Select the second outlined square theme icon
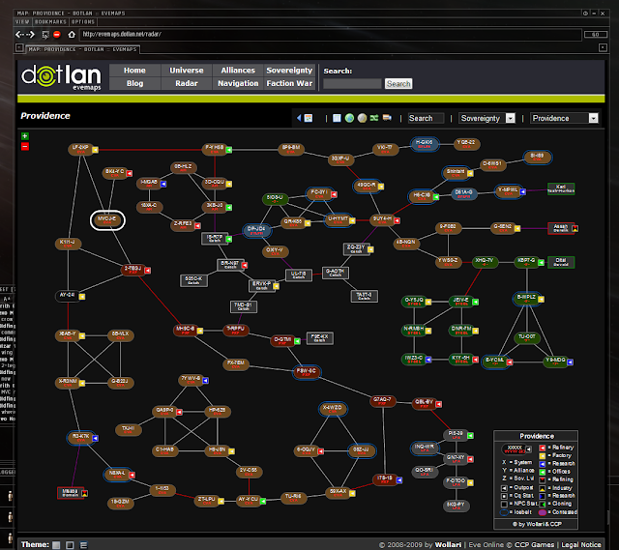 tap(70, 545)
